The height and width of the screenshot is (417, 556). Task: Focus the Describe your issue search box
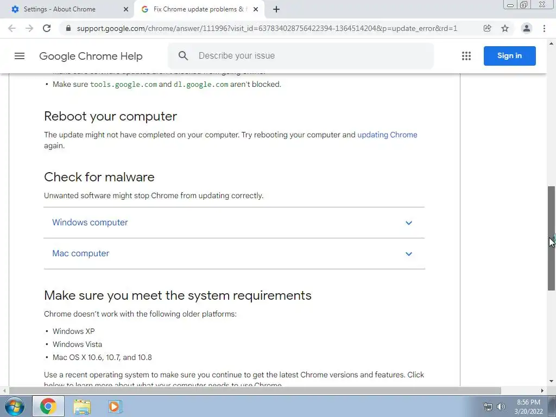tap(301, 56)
